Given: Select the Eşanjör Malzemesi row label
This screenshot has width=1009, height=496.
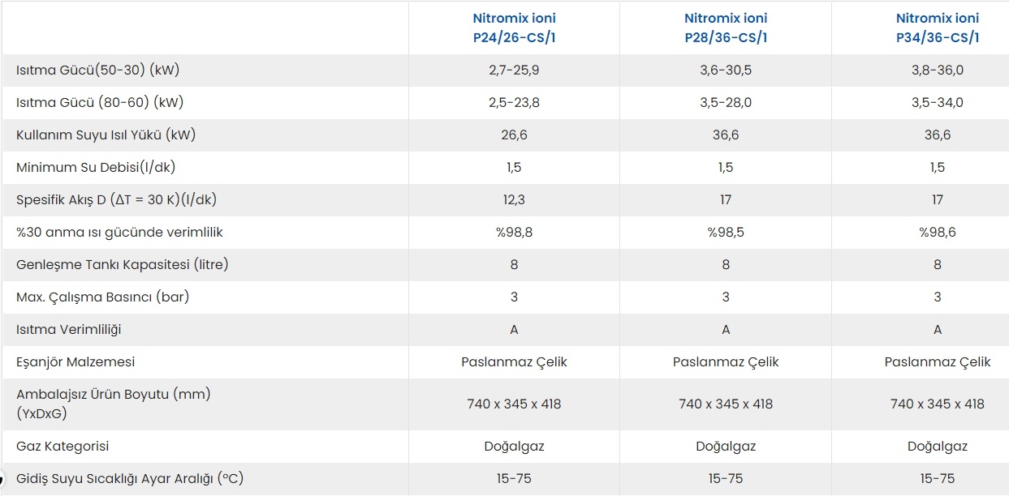Looking at the screenshot, I should [x=75, y=361].
